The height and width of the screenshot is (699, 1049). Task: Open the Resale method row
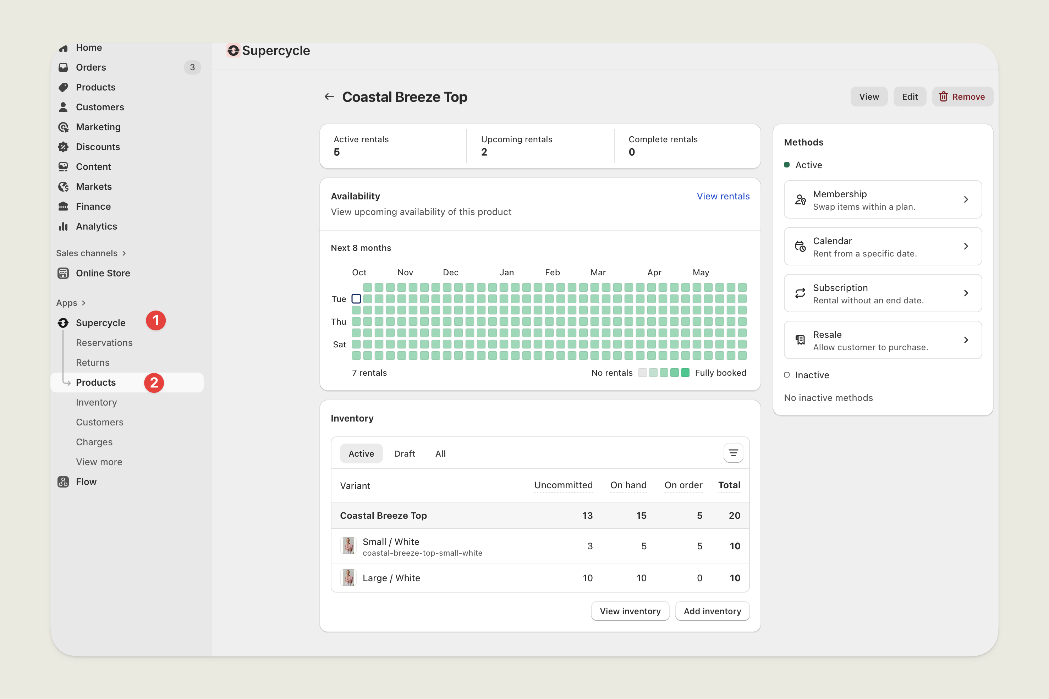[882, 340]
